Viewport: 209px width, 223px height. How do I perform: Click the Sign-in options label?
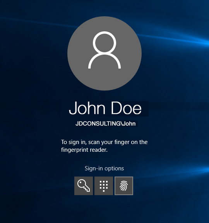(104, 168)
